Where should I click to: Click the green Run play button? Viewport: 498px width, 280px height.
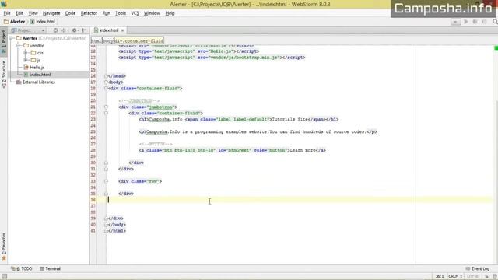click(466, 22)
